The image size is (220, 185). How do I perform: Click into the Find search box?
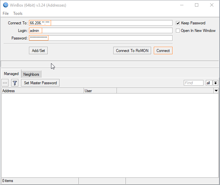[193, 83]
